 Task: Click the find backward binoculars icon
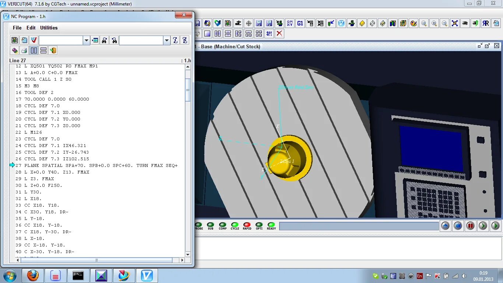point(114,40)
